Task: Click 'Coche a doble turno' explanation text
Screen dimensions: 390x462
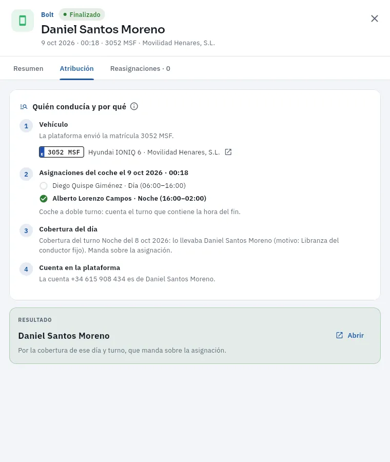Action: pyautogui.click(x=140, y=212)
